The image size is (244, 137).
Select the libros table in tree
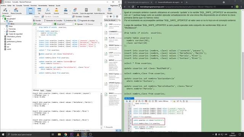point(12,24)
